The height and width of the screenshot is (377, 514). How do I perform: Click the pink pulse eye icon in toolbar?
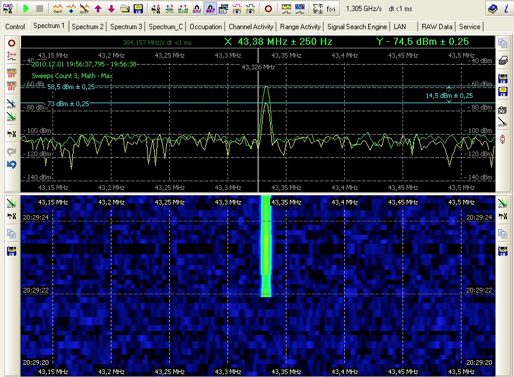(x=237, y=9)
